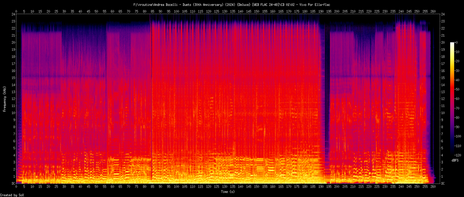The height and width of the screenshot is (197, 464).
Task: Click the dBFS color gradient bar
Action: [x=452, y=99]
